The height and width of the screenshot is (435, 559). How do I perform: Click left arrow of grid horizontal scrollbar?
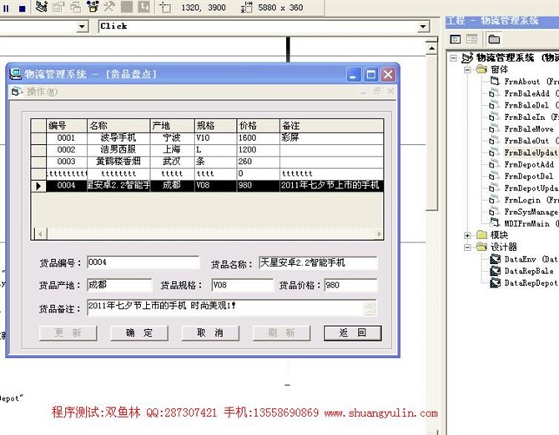pyautogui.click(x=41, y=234)
